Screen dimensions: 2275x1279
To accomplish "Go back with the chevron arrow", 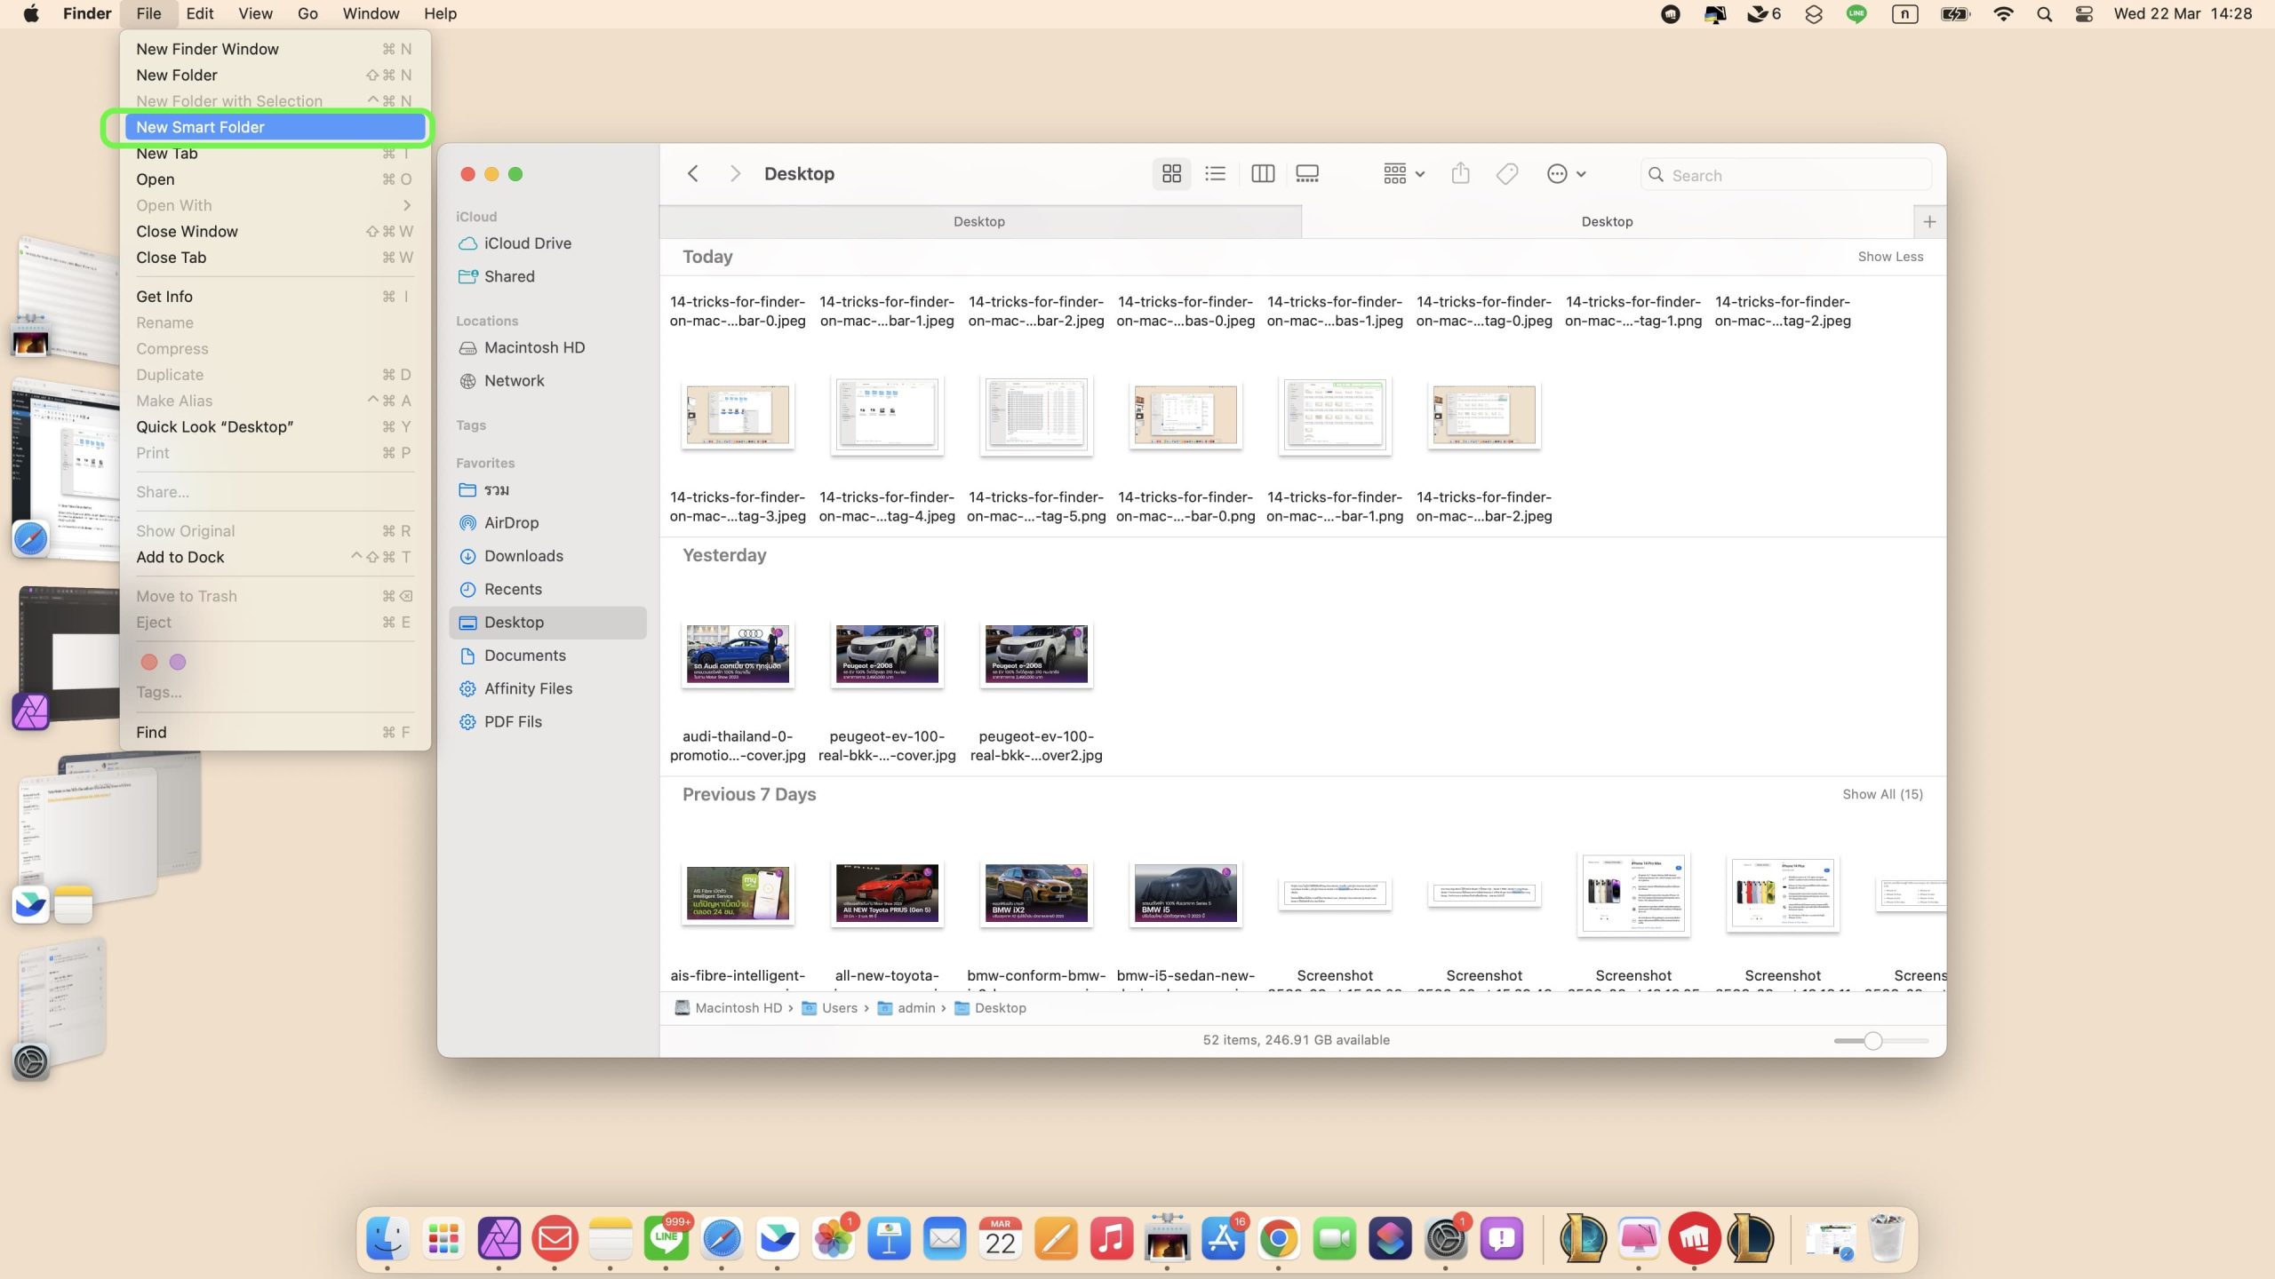I will point(693,174).
